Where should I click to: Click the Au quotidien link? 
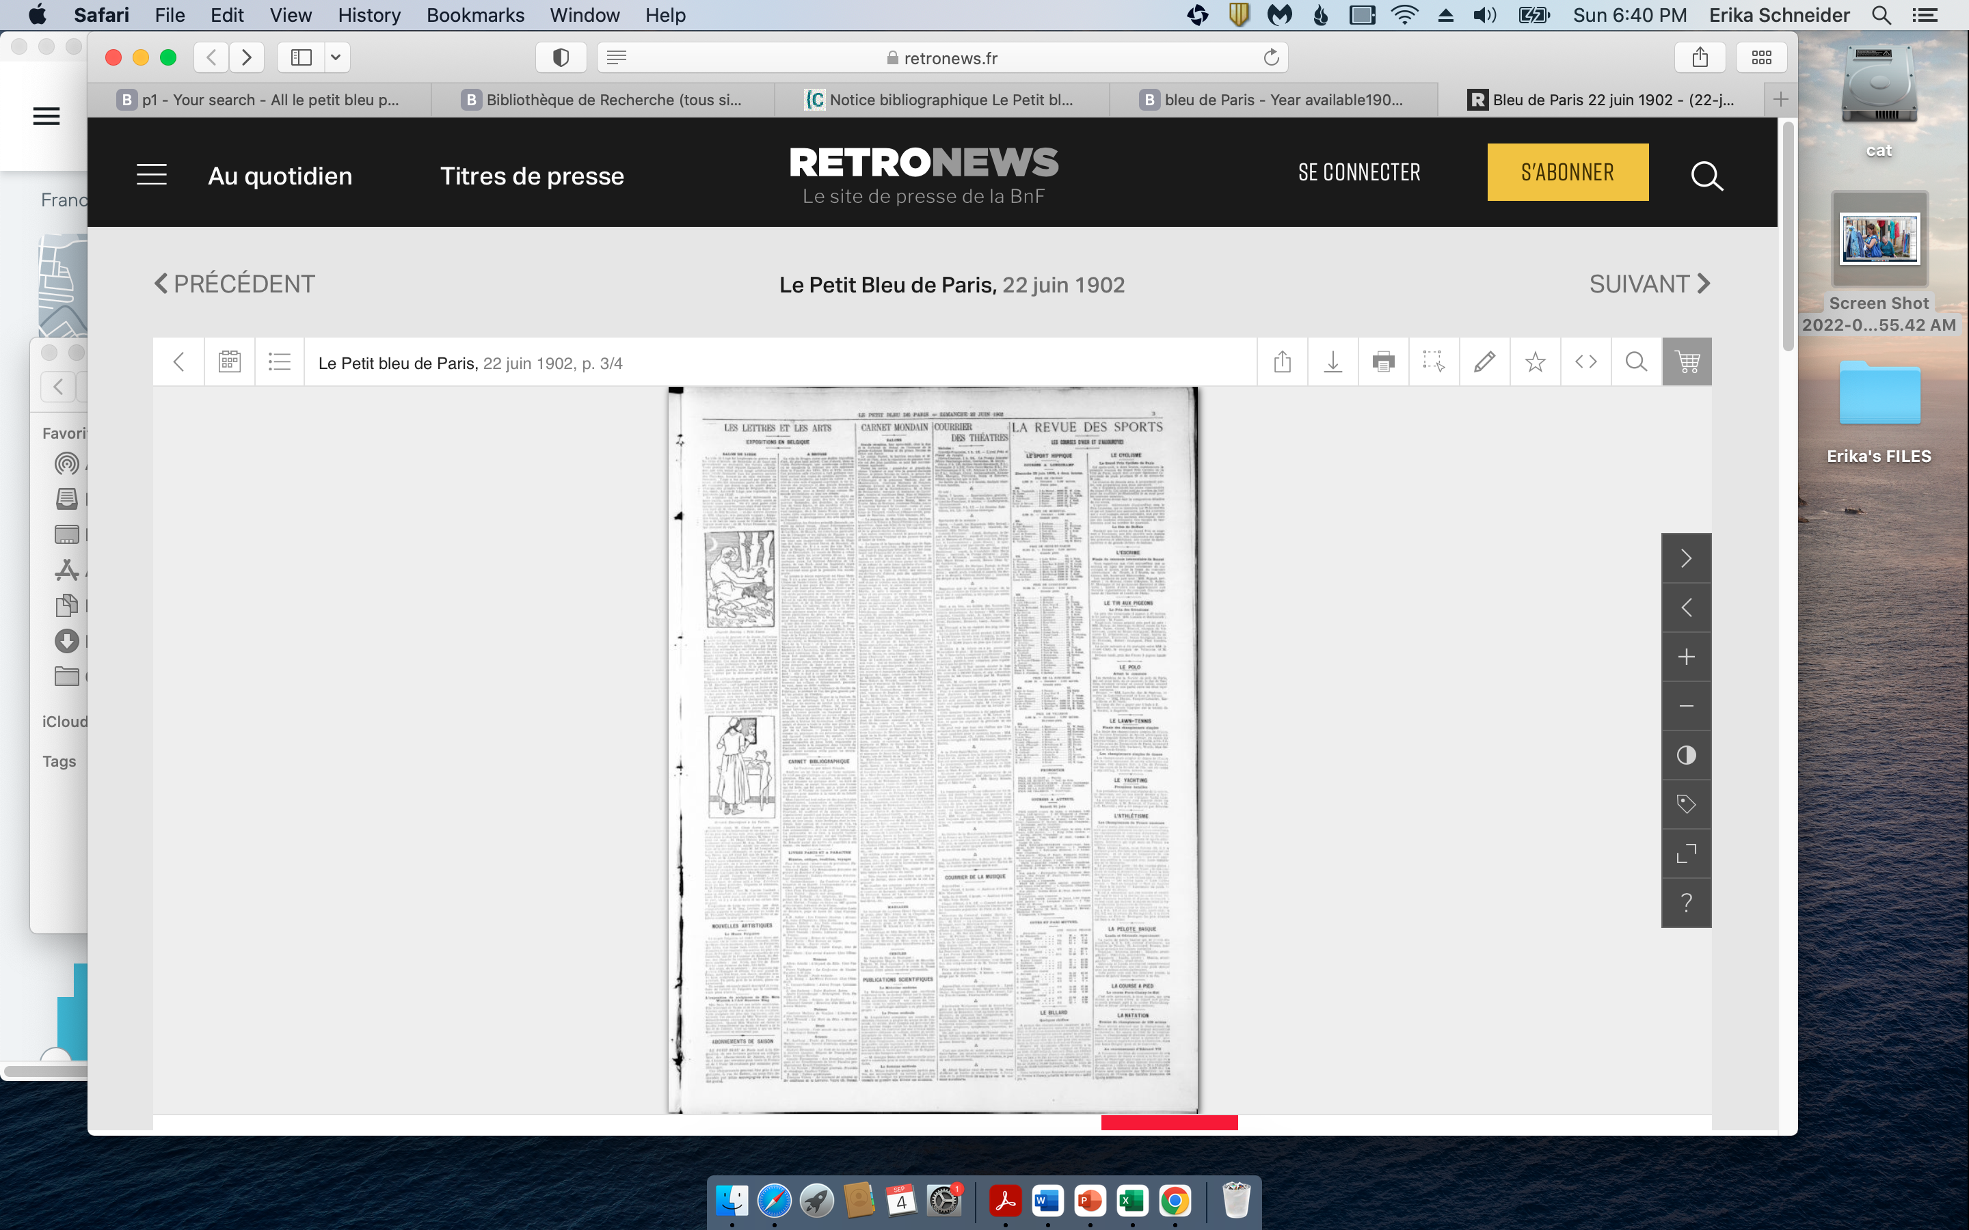[280, 176]
